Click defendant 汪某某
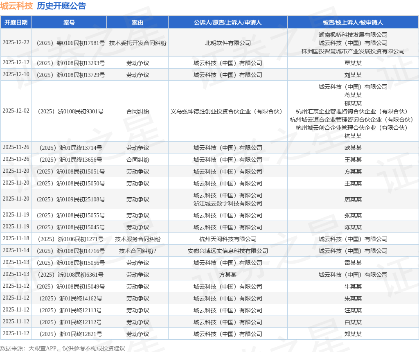 [353, 310]
